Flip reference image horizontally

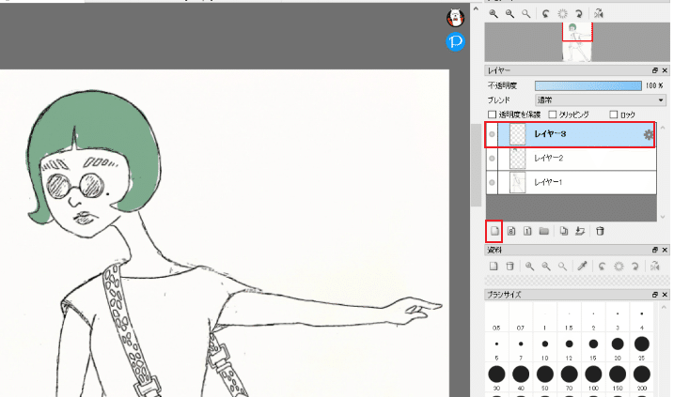click(x=654, y=267)
